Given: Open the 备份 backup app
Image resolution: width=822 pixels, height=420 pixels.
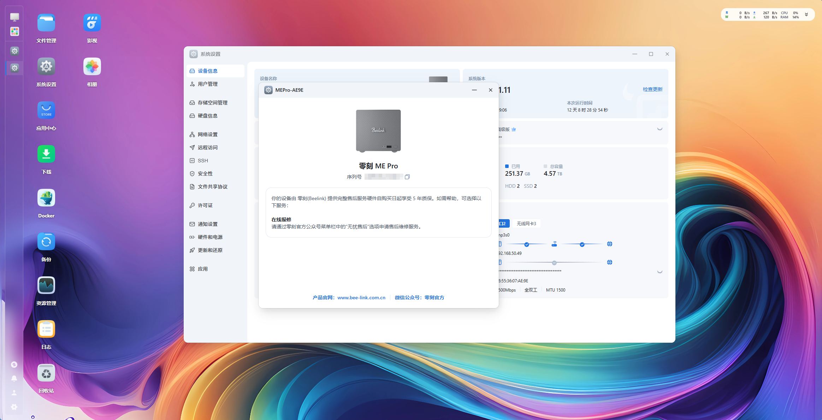Looking at the screenshot, I should pyautogui.click(x=46, y=241).
